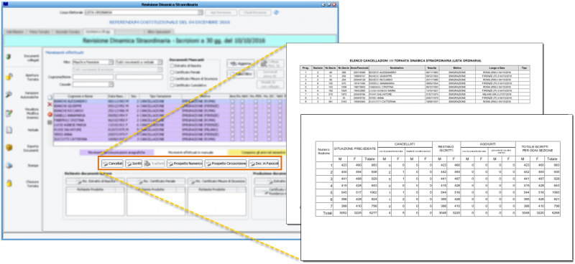Viewport: 575px width, 264px height.
Task: Click the red circle icon beside table
Action: 50,114
